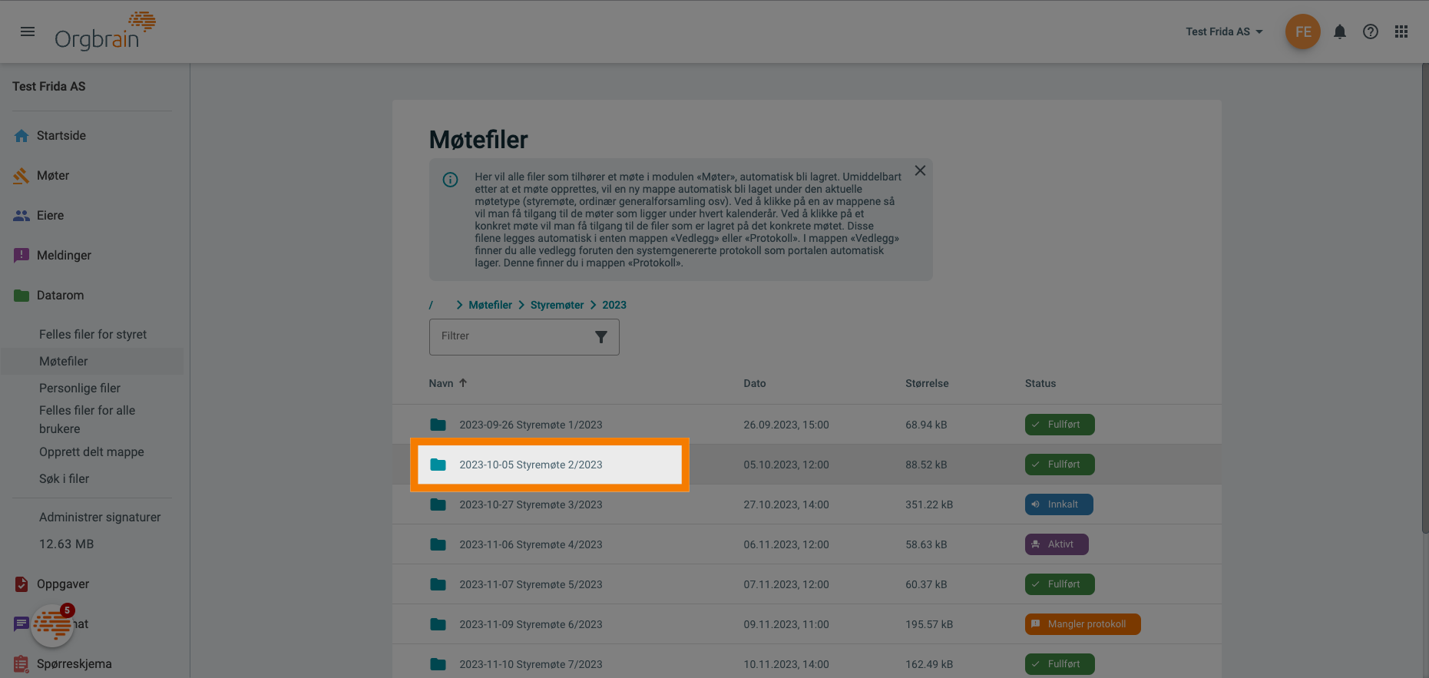Open the notifications bell
The height and width of the screenshot is (678, 1429).
click(1340, 31)
